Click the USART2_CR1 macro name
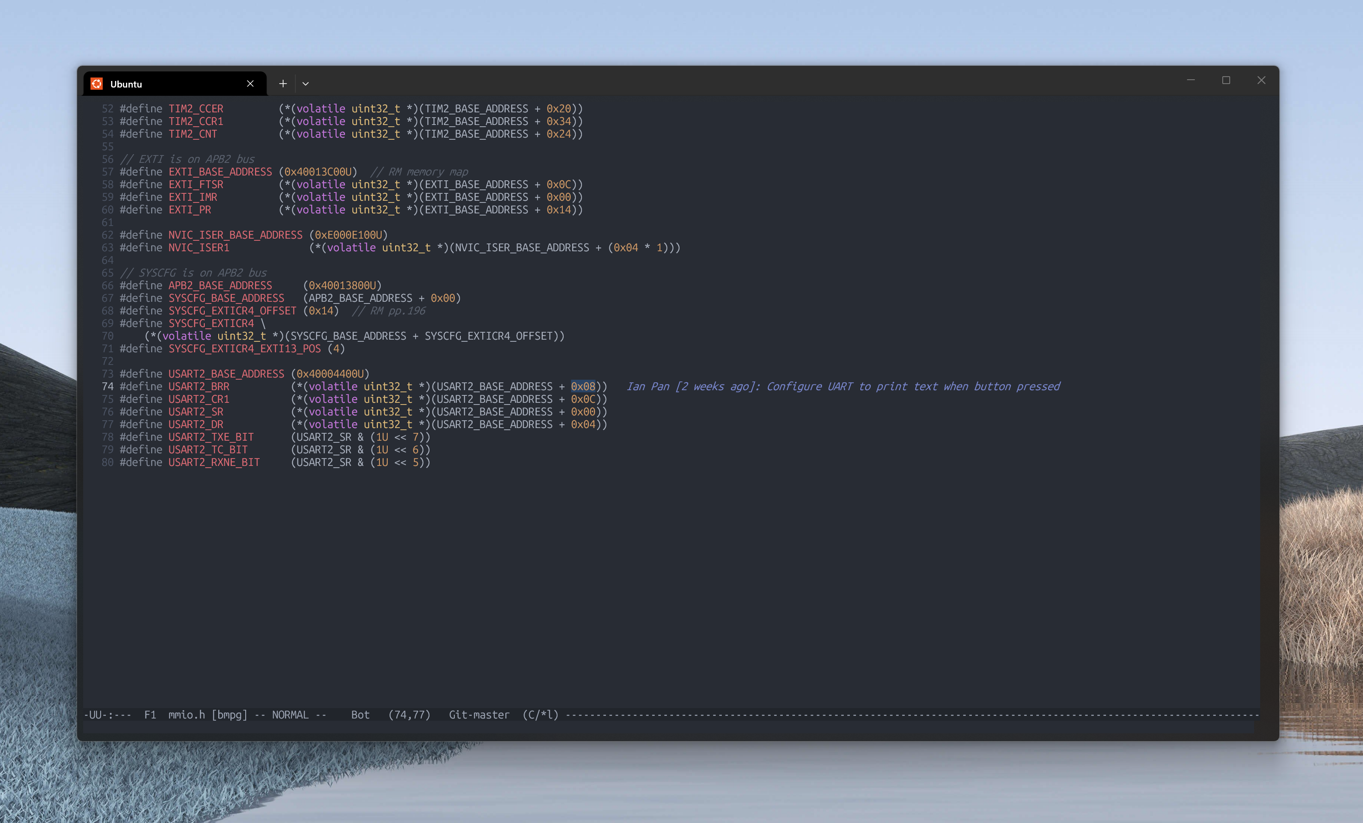The height and width of the screenshot is (823, 1363). 199,400
